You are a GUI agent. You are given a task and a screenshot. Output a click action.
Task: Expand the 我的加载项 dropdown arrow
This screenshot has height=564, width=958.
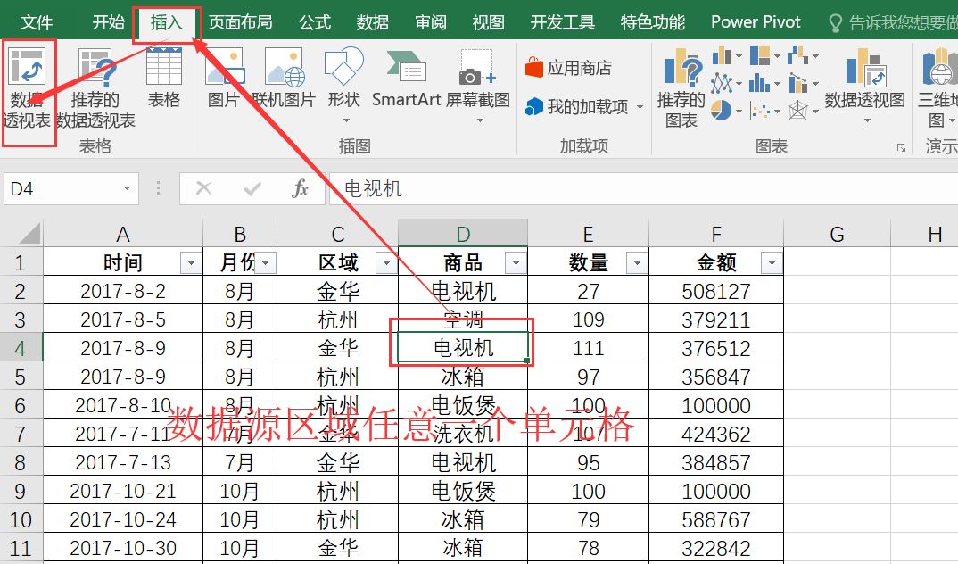pos(640,108)
